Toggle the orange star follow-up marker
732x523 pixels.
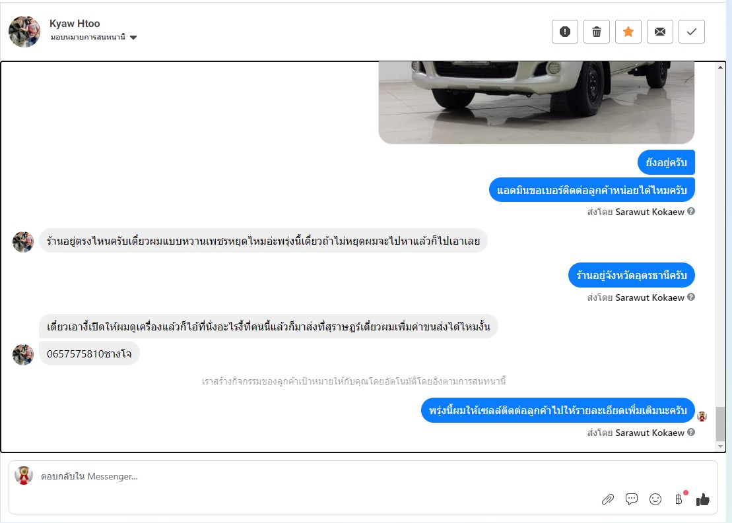click(x=628, y=32)
